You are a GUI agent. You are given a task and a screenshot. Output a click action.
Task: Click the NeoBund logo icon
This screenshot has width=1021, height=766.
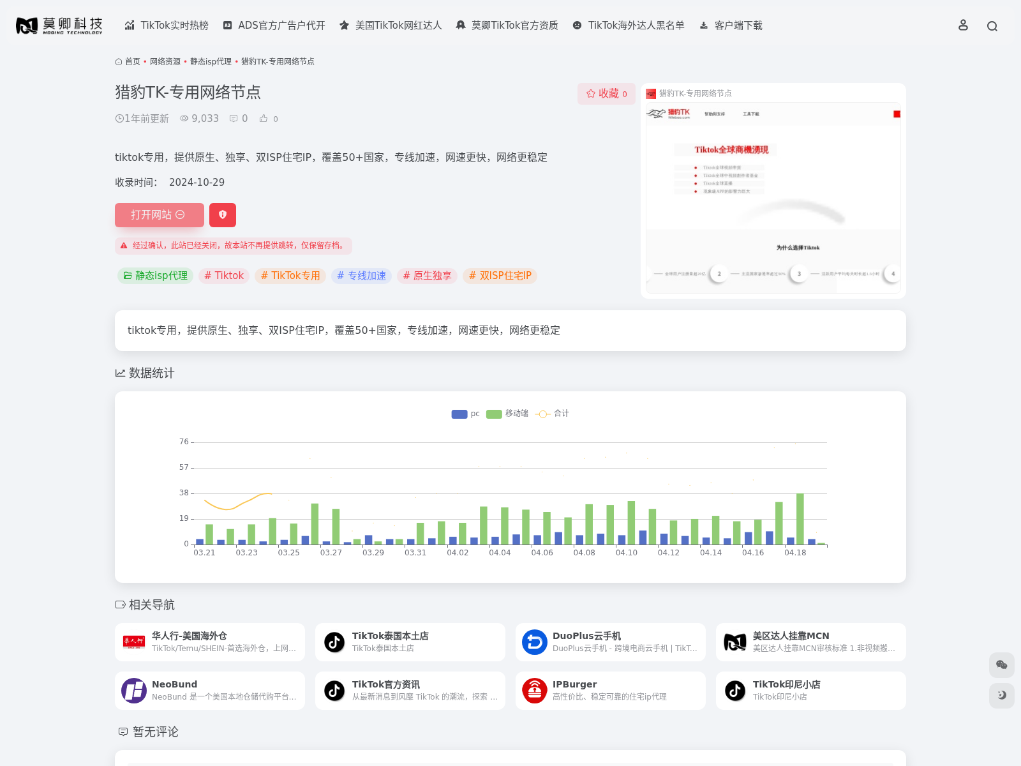coord(134,691)
